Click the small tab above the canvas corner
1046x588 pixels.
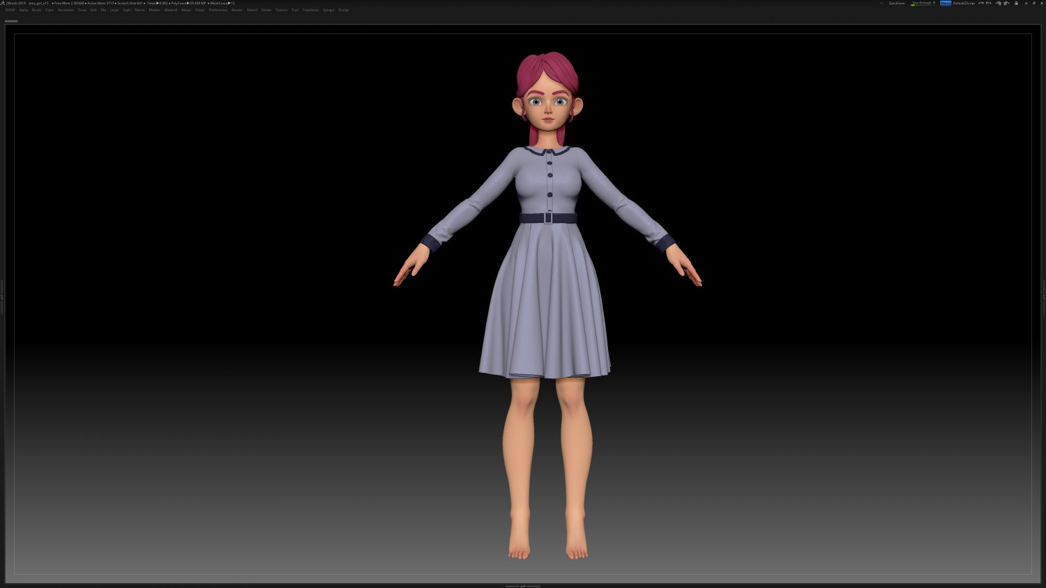click(x=13, y=20)
